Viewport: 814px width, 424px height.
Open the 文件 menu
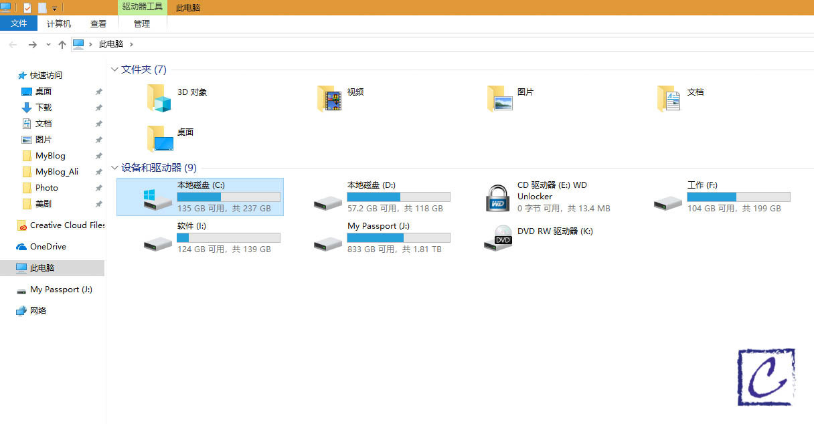point(19,23)
